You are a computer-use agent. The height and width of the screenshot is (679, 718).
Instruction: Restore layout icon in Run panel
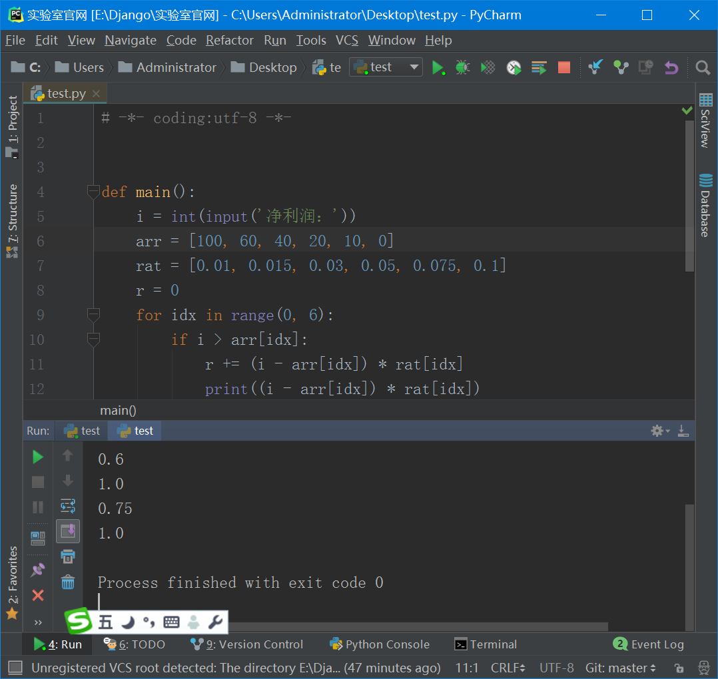[x=38, y=538]
